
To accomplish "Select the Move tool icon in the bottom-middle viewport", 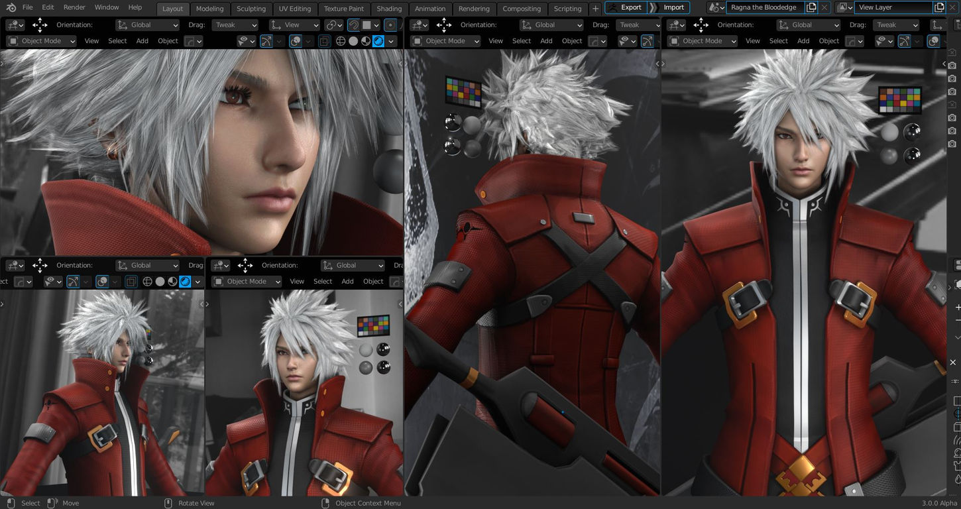I will pyautogui.click(x=245, y=266).
